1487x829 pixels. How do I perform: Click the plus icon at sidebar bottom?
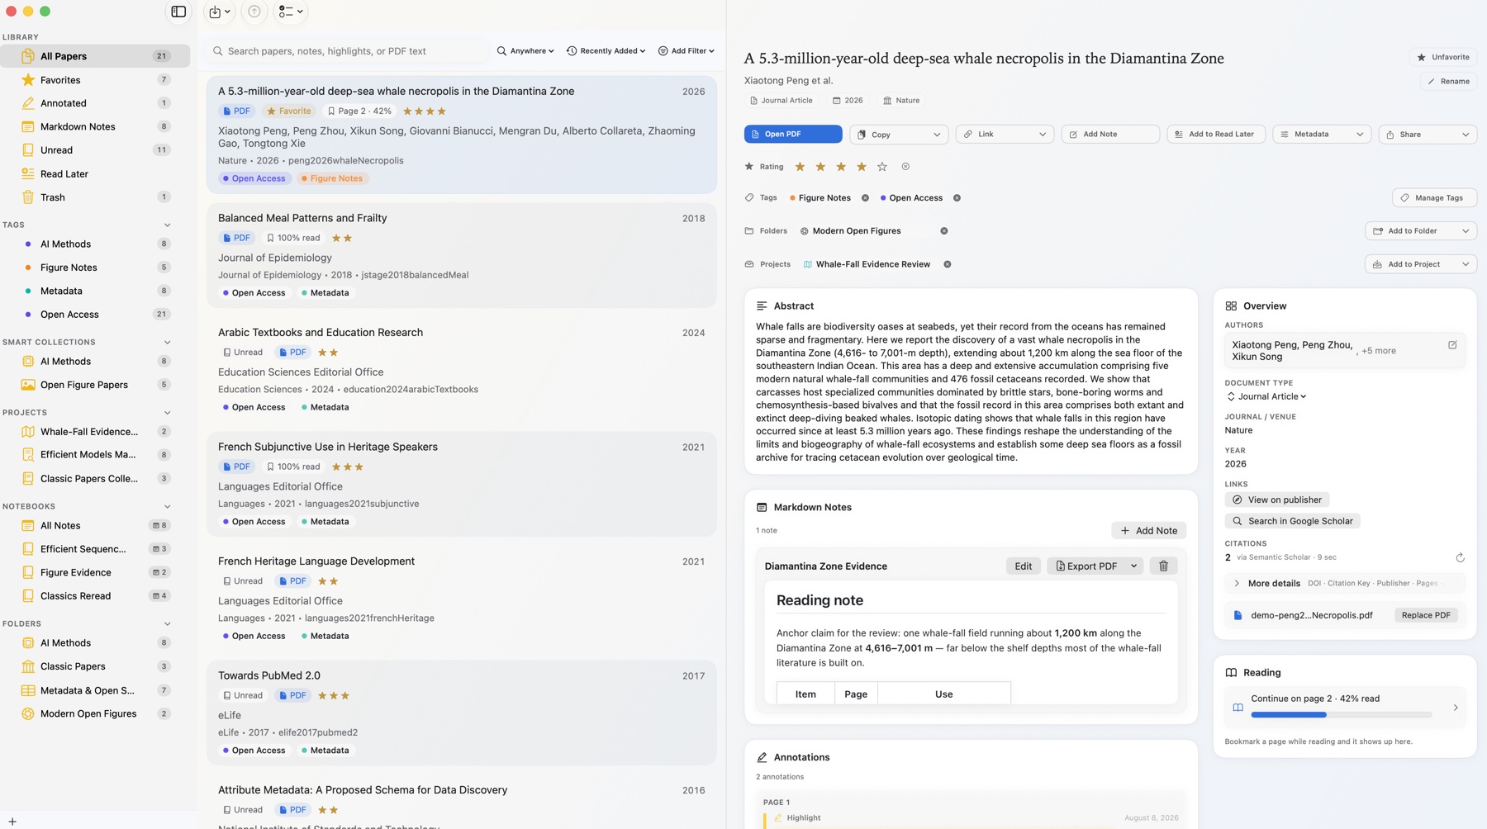pyautogui.click(x=12, y=822)
